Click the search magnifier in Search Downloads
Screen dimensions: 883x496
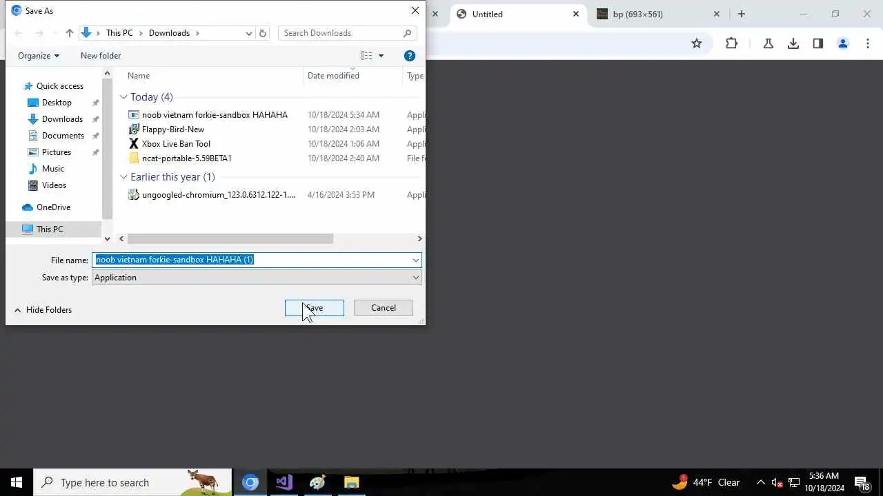pyautogui.click(x=407, y=33)
